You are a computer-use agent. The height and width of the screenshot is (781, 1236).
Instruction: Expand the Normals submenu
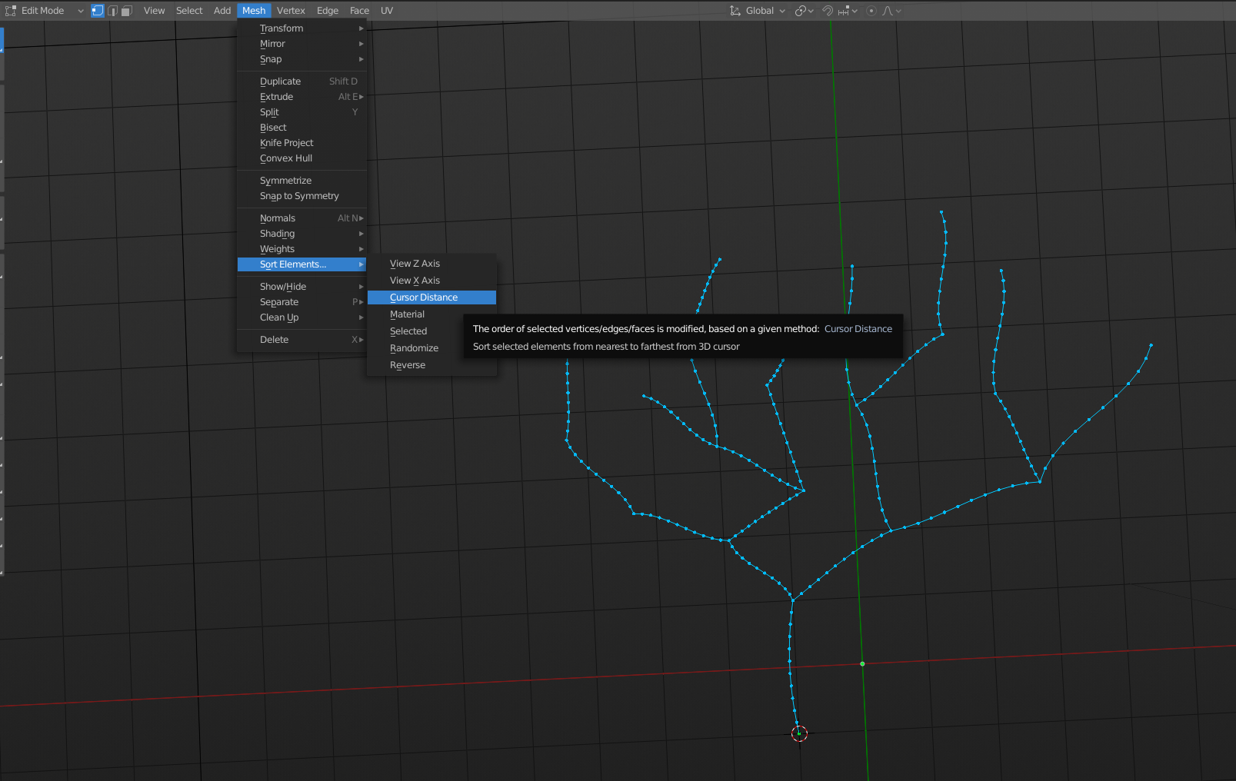click(302, 218)
